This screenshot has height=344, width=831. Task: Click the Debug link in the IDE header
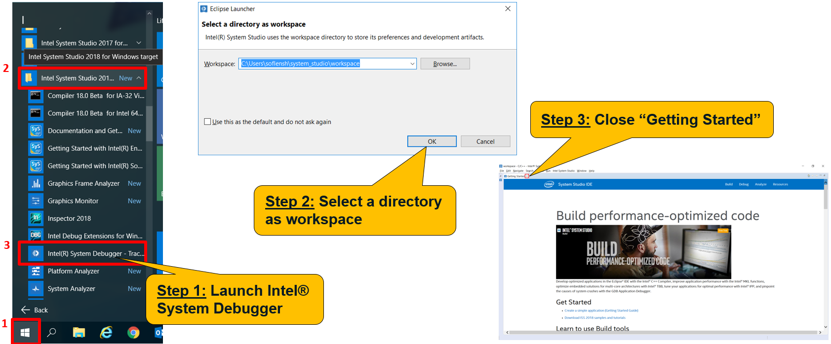coord(744,184)
